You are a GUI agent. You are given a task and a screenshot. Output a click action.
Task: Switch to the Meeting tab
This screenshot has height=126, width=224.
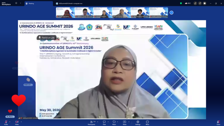click(38, 3)
